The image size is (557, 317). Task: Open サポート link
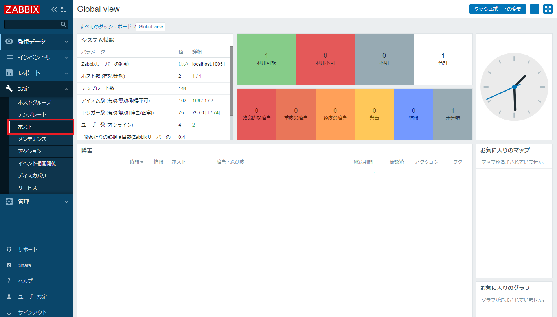(28, 249)
